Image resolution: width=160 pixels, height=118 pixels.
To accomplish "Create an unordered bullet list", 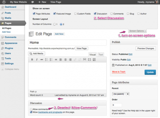I will (46, 60).
